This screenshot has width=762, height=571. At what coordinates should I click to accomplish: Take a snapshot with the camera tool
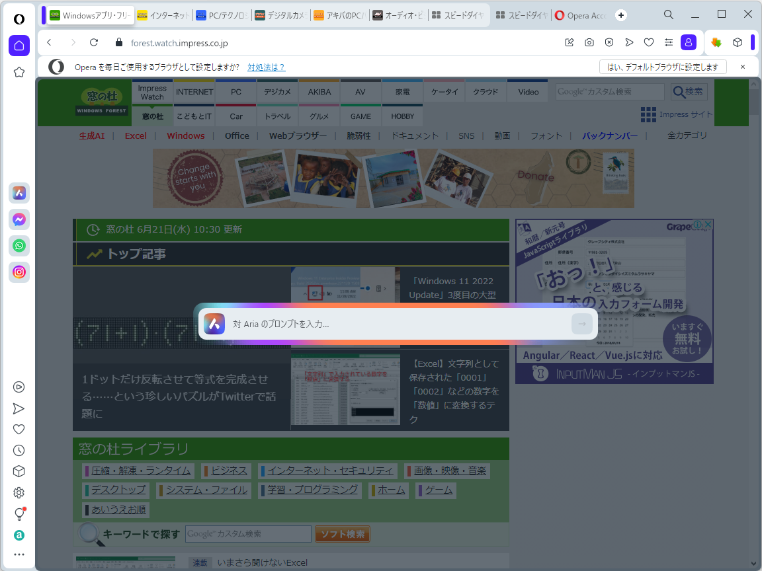click(589, 42)
